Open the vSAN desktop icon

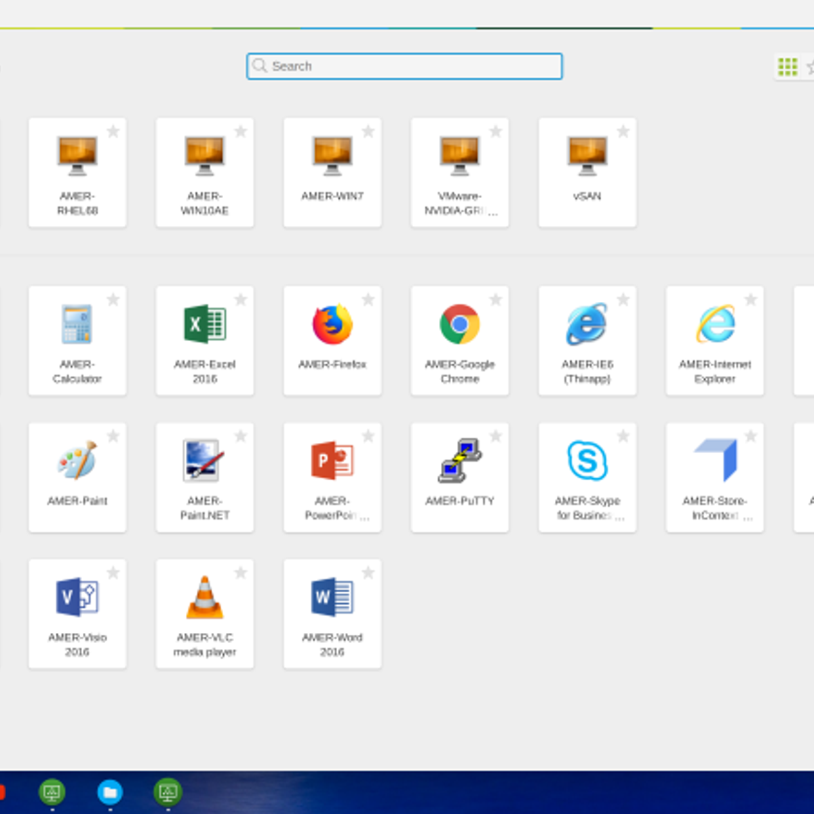[587, 155]
